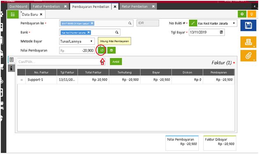259x155 pixels.
Task: Search in the Pembayaran ke field
Action: click(x=130, y=23)
